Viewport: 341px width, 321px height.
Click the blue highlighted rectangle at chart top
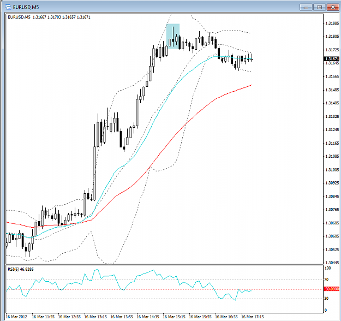click(173, 36)
